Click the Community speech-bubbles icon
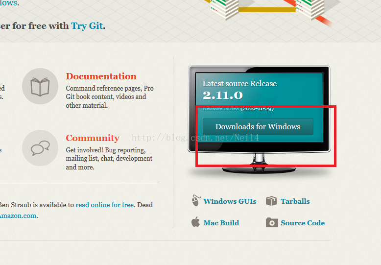 coord(40,148)
